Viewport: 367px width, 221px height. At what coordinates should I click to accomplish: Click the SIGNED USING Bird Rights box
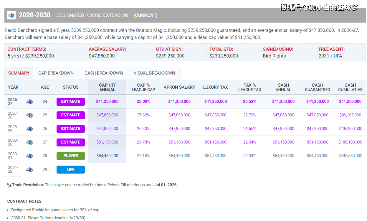tap(288, 52)
